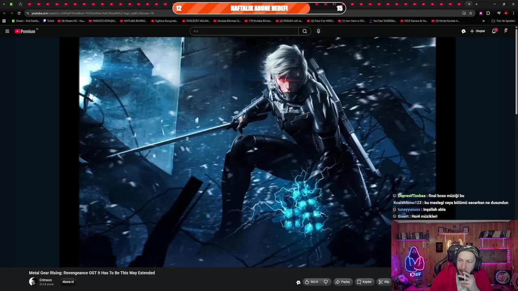Screen dimensions: 518x291
Task: Create a clip with 'Klip' button
Action: [x=384, y=282]
